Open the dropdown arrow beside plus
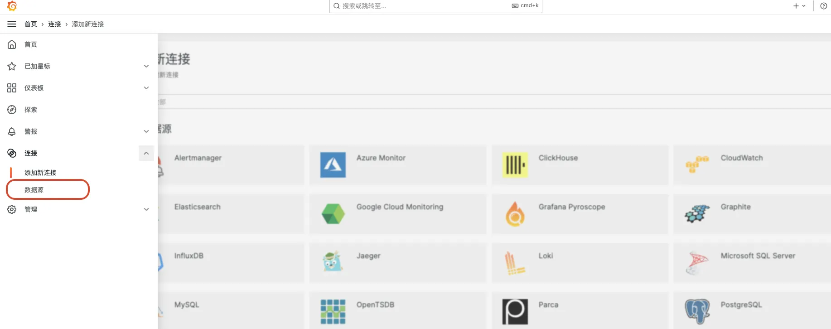Image resolution: width=831 pixels, height=329 pixels. pyautogui.click(x=804, y=6)
